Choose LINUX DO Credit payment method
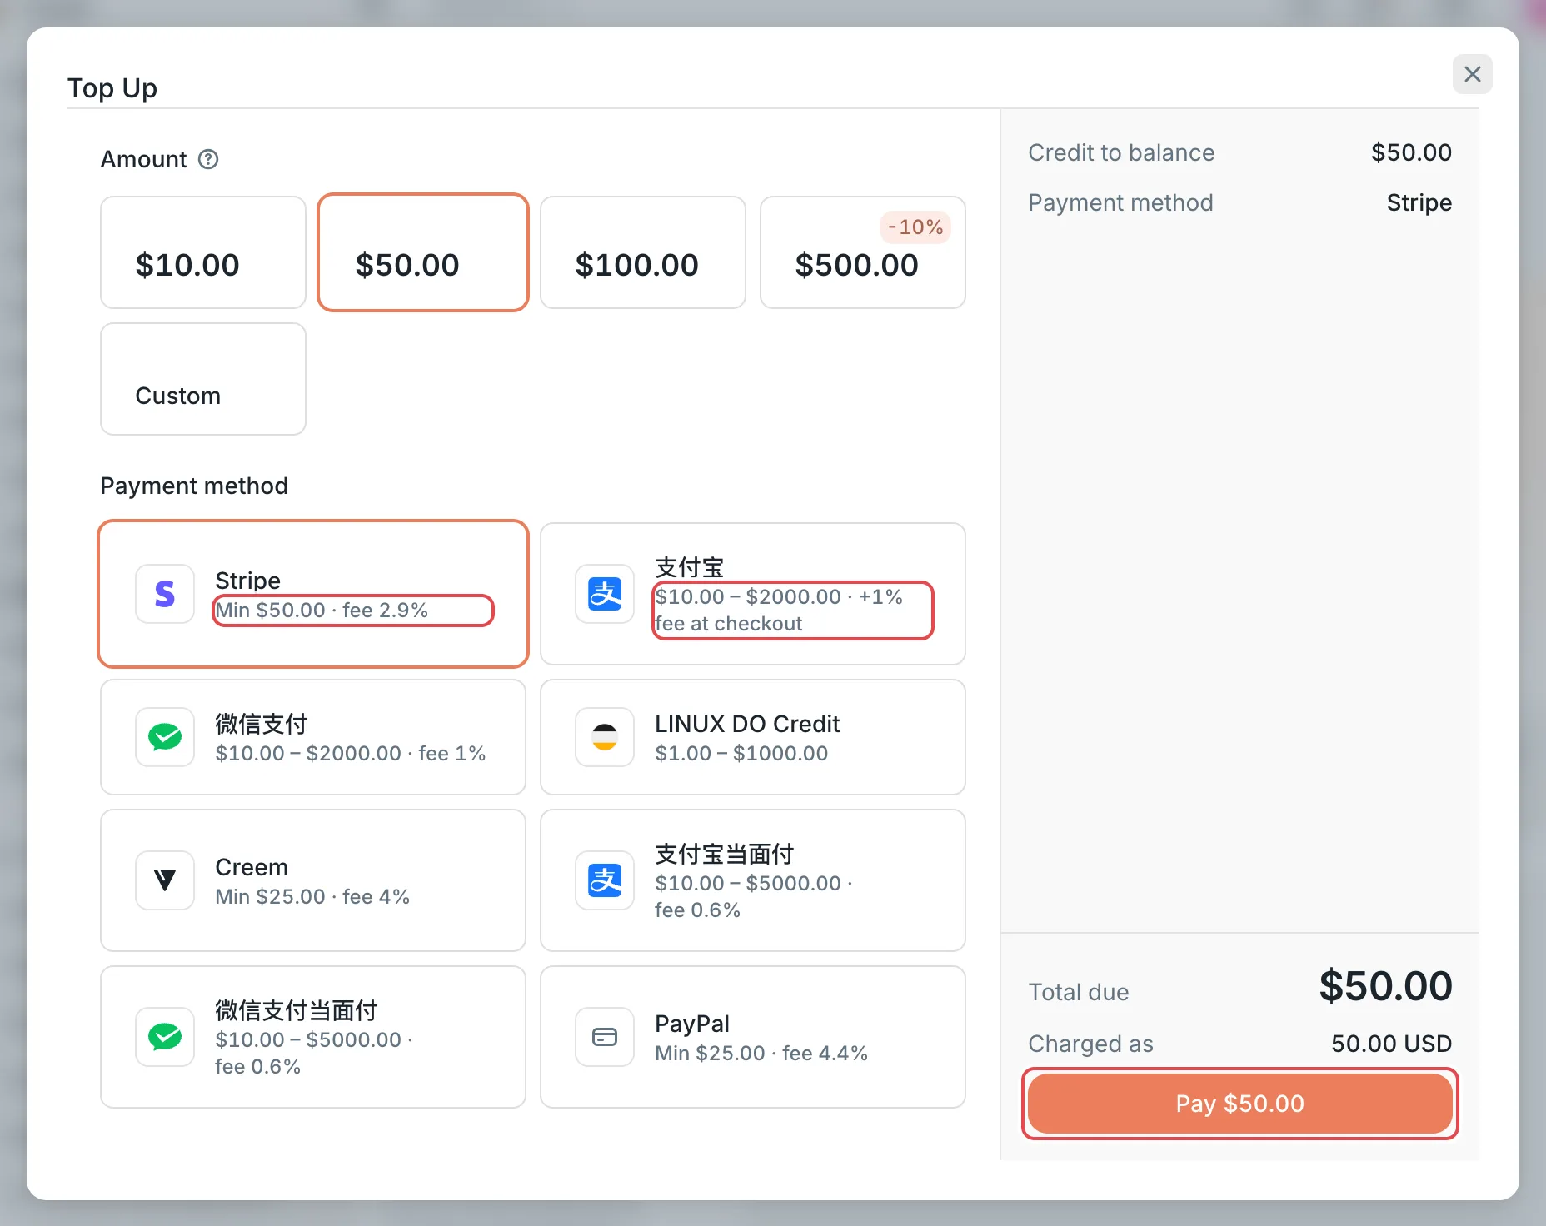The image size is (1546, 1226). (753, 737)
